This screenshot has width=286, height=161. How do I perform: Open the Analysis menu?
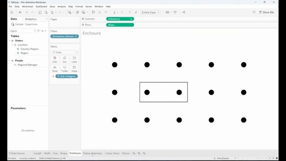62,6
